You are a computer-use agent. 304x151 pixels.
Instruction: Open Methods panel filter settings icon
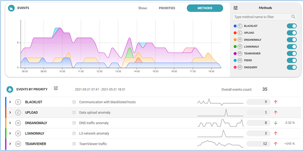pyautogui.click(x=235, y=8)
